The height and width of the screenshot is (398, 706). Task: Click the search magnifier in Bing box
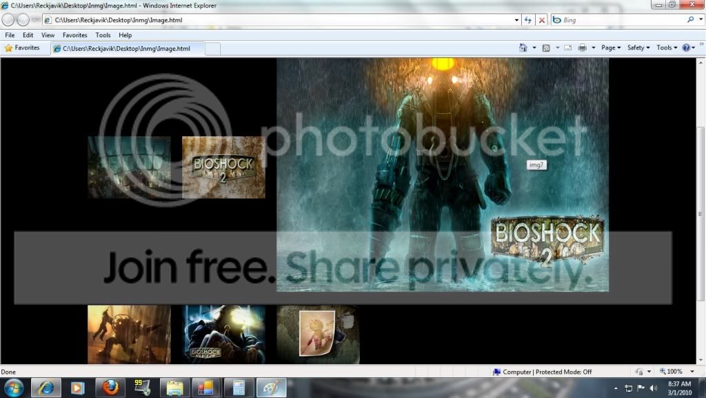690,19
